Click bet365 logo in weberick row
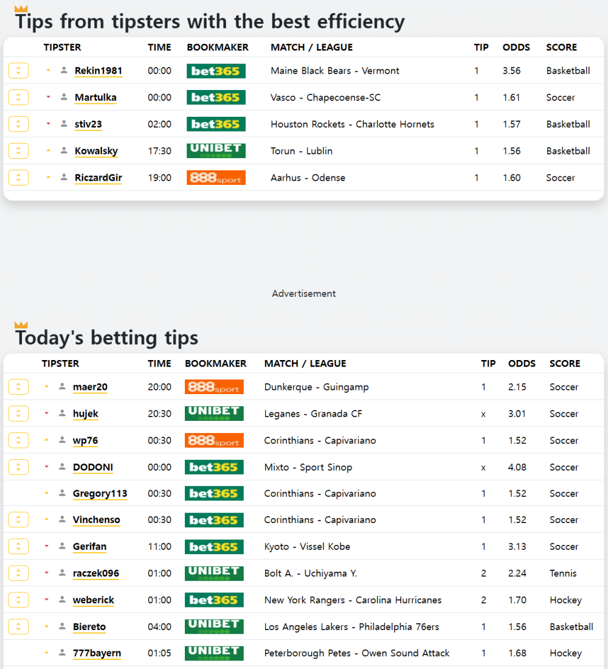This screenshot has height=669, width=608. click(214, 600)
